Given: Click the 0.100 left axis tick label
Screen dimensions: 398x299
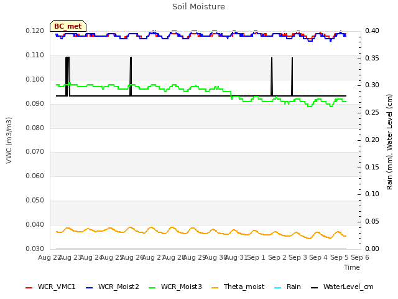Looking at the screenshot, I should coord(35,80).
